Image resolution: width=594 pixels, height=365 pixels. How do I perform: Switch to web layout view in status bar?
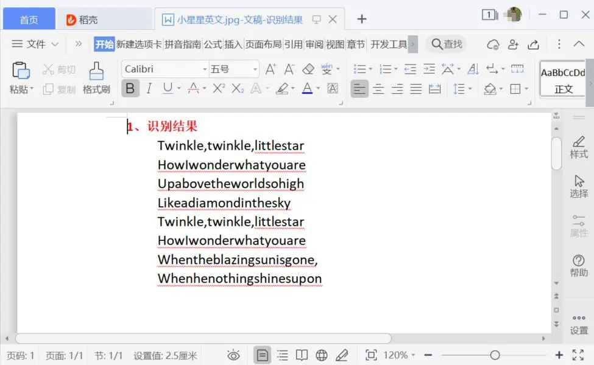point(321,355)
